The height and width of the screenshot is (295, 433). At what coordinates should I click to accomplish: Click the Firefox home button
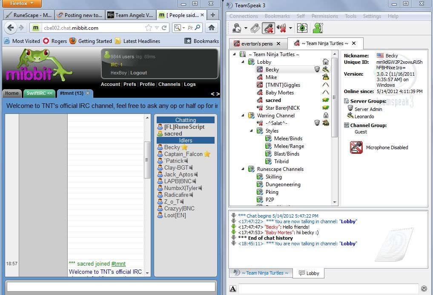click(x=211, y=28)
